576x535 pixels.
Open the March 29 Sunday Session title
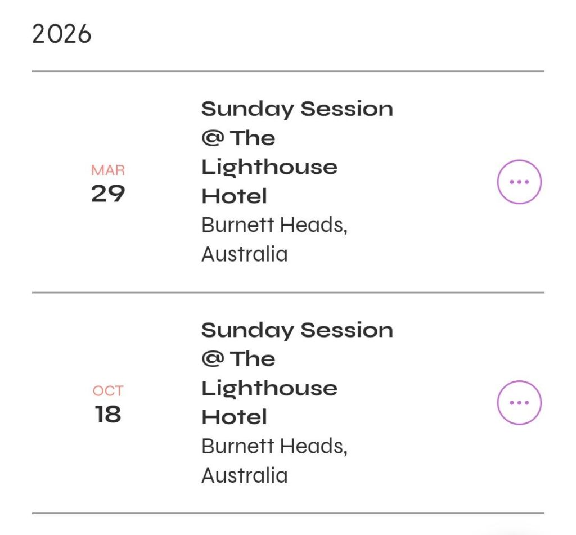297,109
